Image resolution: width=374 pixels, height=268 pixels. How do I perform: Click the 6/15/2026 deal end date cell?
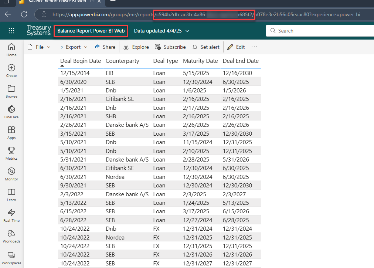point(236,211)
